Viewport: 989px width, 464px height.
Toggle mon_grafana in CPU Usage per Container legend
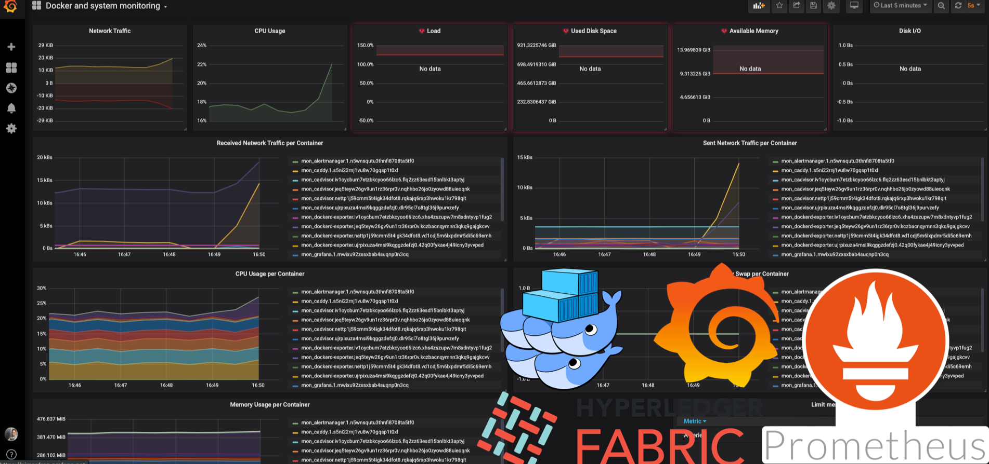coord(355,386)
